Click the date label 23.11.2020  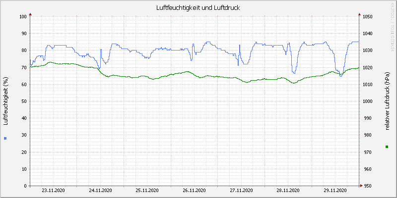[x=53, y=191]
